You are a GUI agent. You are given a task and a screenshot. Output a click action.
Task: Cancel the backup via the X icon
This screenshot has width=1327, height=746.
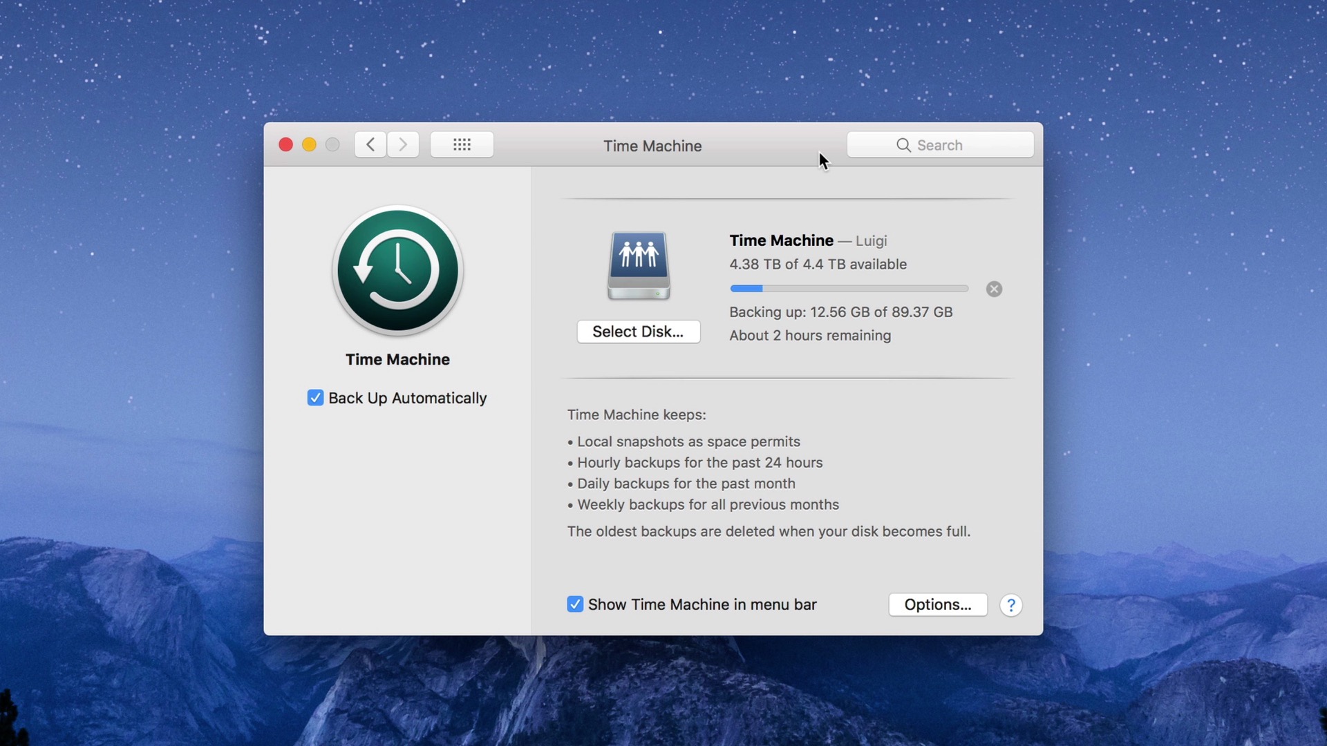(x=993, y=289)
